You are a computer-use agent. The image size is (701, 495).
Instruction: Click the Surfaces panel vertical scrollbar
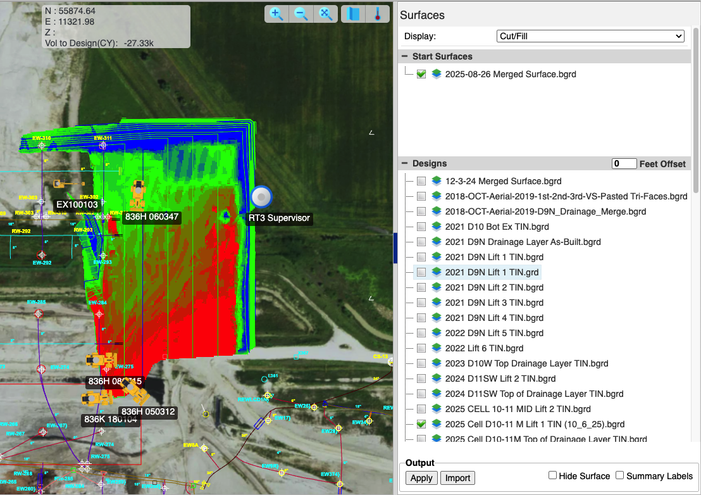pos(696,110)
